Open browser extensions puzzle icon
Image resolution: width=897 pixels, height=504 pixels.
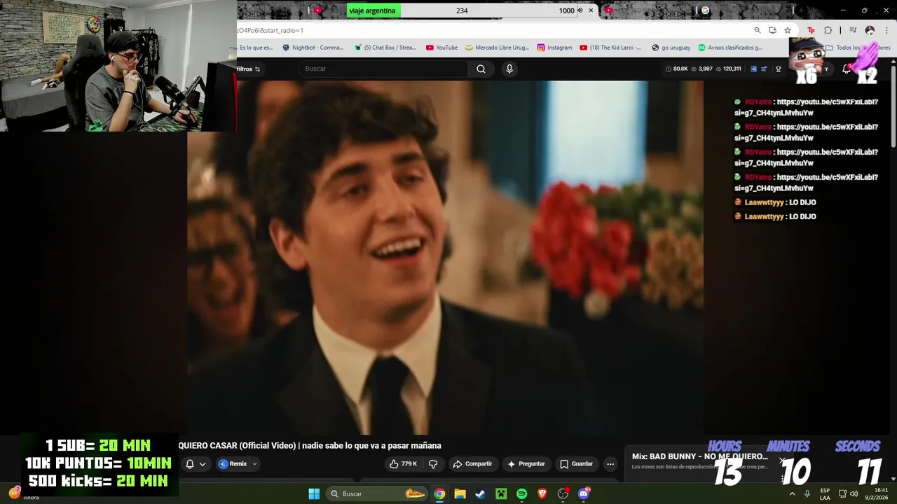(x=828, y=30)
